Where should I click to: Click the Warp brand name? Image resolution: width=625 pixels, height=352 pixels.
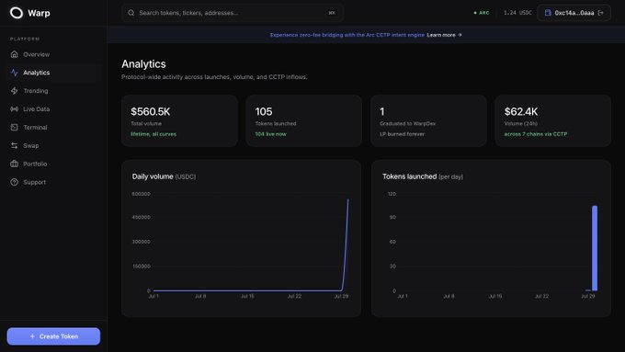point(39,13)
